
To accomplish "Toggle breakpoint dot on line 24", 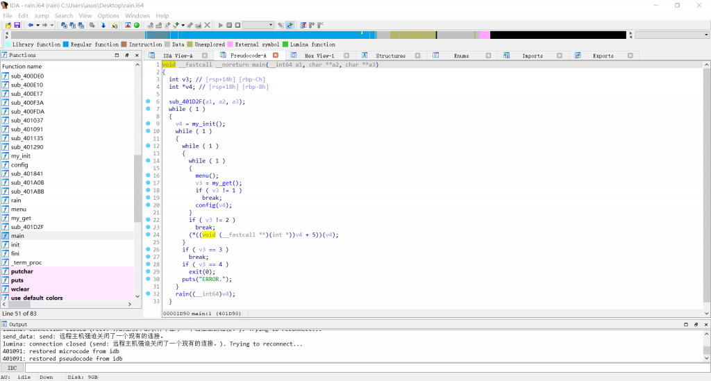I will tap(149, 235).
